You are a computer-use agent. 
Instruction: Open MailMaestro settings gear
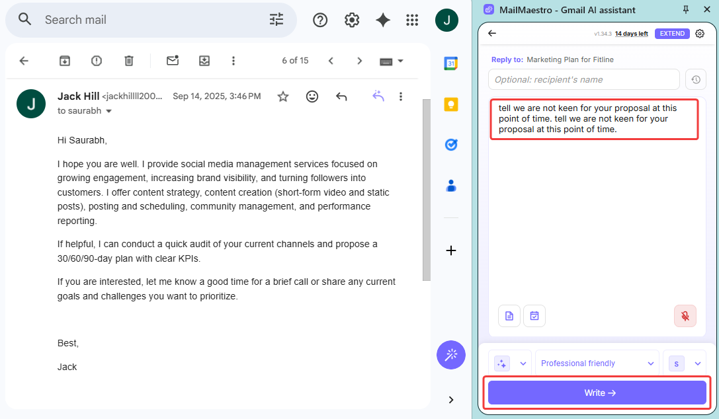700,34
